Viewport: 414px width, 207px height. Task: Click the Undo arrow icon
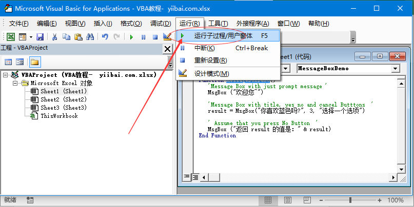tap(105, 37)
